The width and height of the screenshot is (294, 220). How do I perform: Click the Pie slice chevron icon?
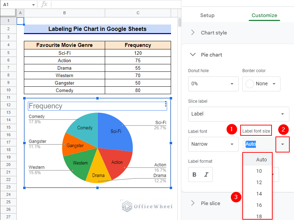[x=192, y=203]
